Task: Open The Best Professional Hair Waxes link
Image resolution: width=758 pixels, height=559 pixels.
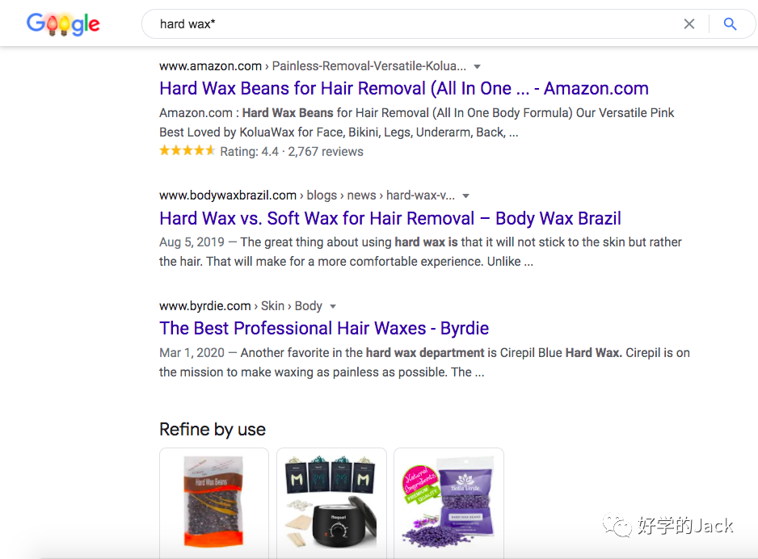Action: (324, 328)
